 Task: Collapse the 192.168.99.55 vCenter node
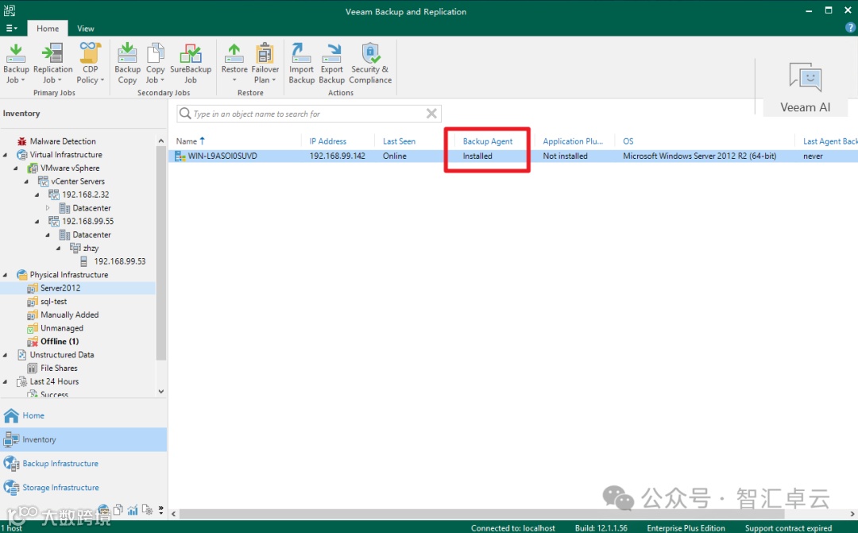pos(37,222)
